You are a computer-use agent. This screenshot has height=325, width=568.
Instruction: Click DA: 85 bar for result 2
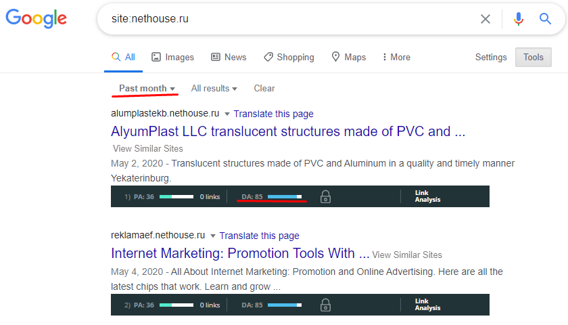[x=271, y=305]
